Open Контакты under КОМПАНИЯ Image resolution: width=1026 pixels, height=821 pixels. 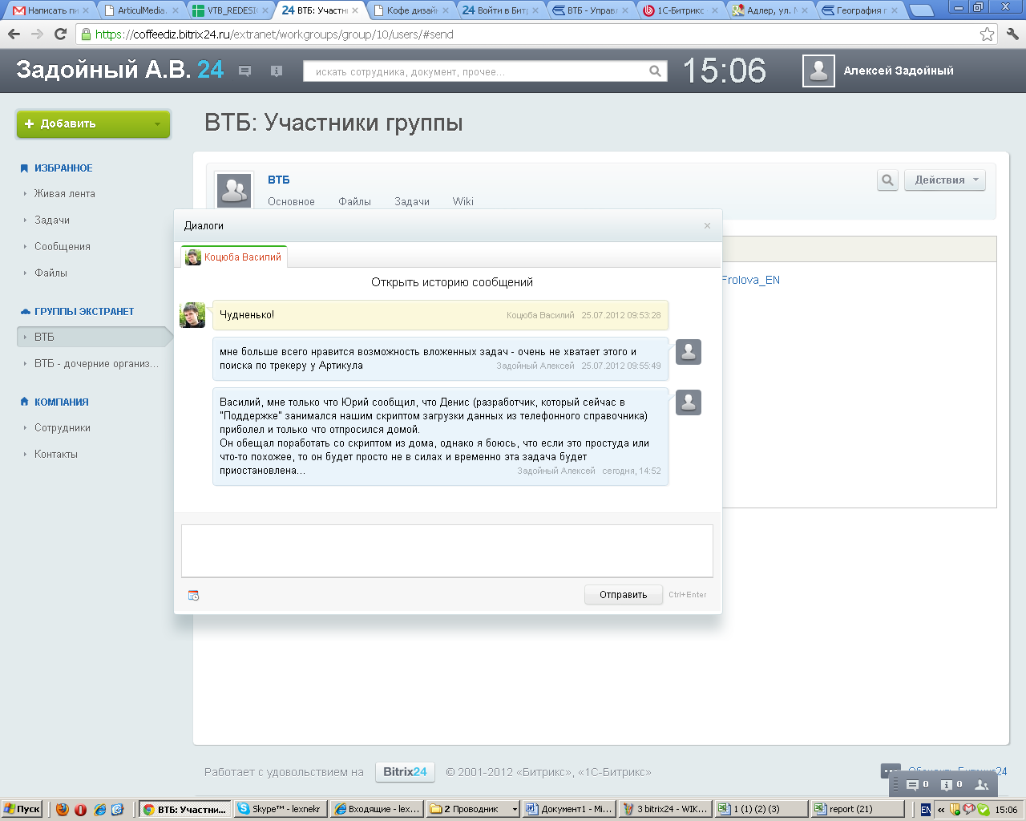point(56,455)
